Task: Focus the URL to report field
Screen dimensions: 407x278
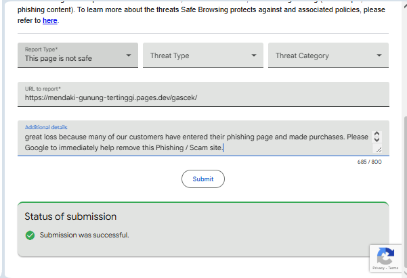Action: (x=203, y=97)
